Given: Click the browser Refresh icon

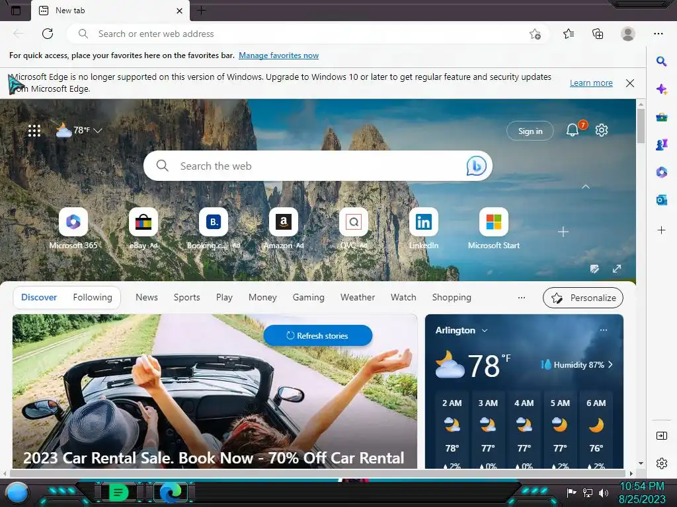Looking at the screenshot, I should (48, 34).
